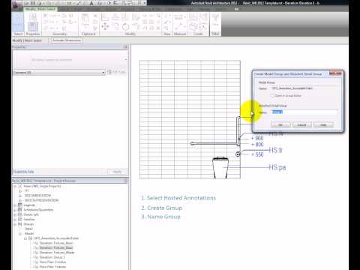Click the Align tool in Modify panel
This screenshot has height=270, width=360.
point(105,17)
